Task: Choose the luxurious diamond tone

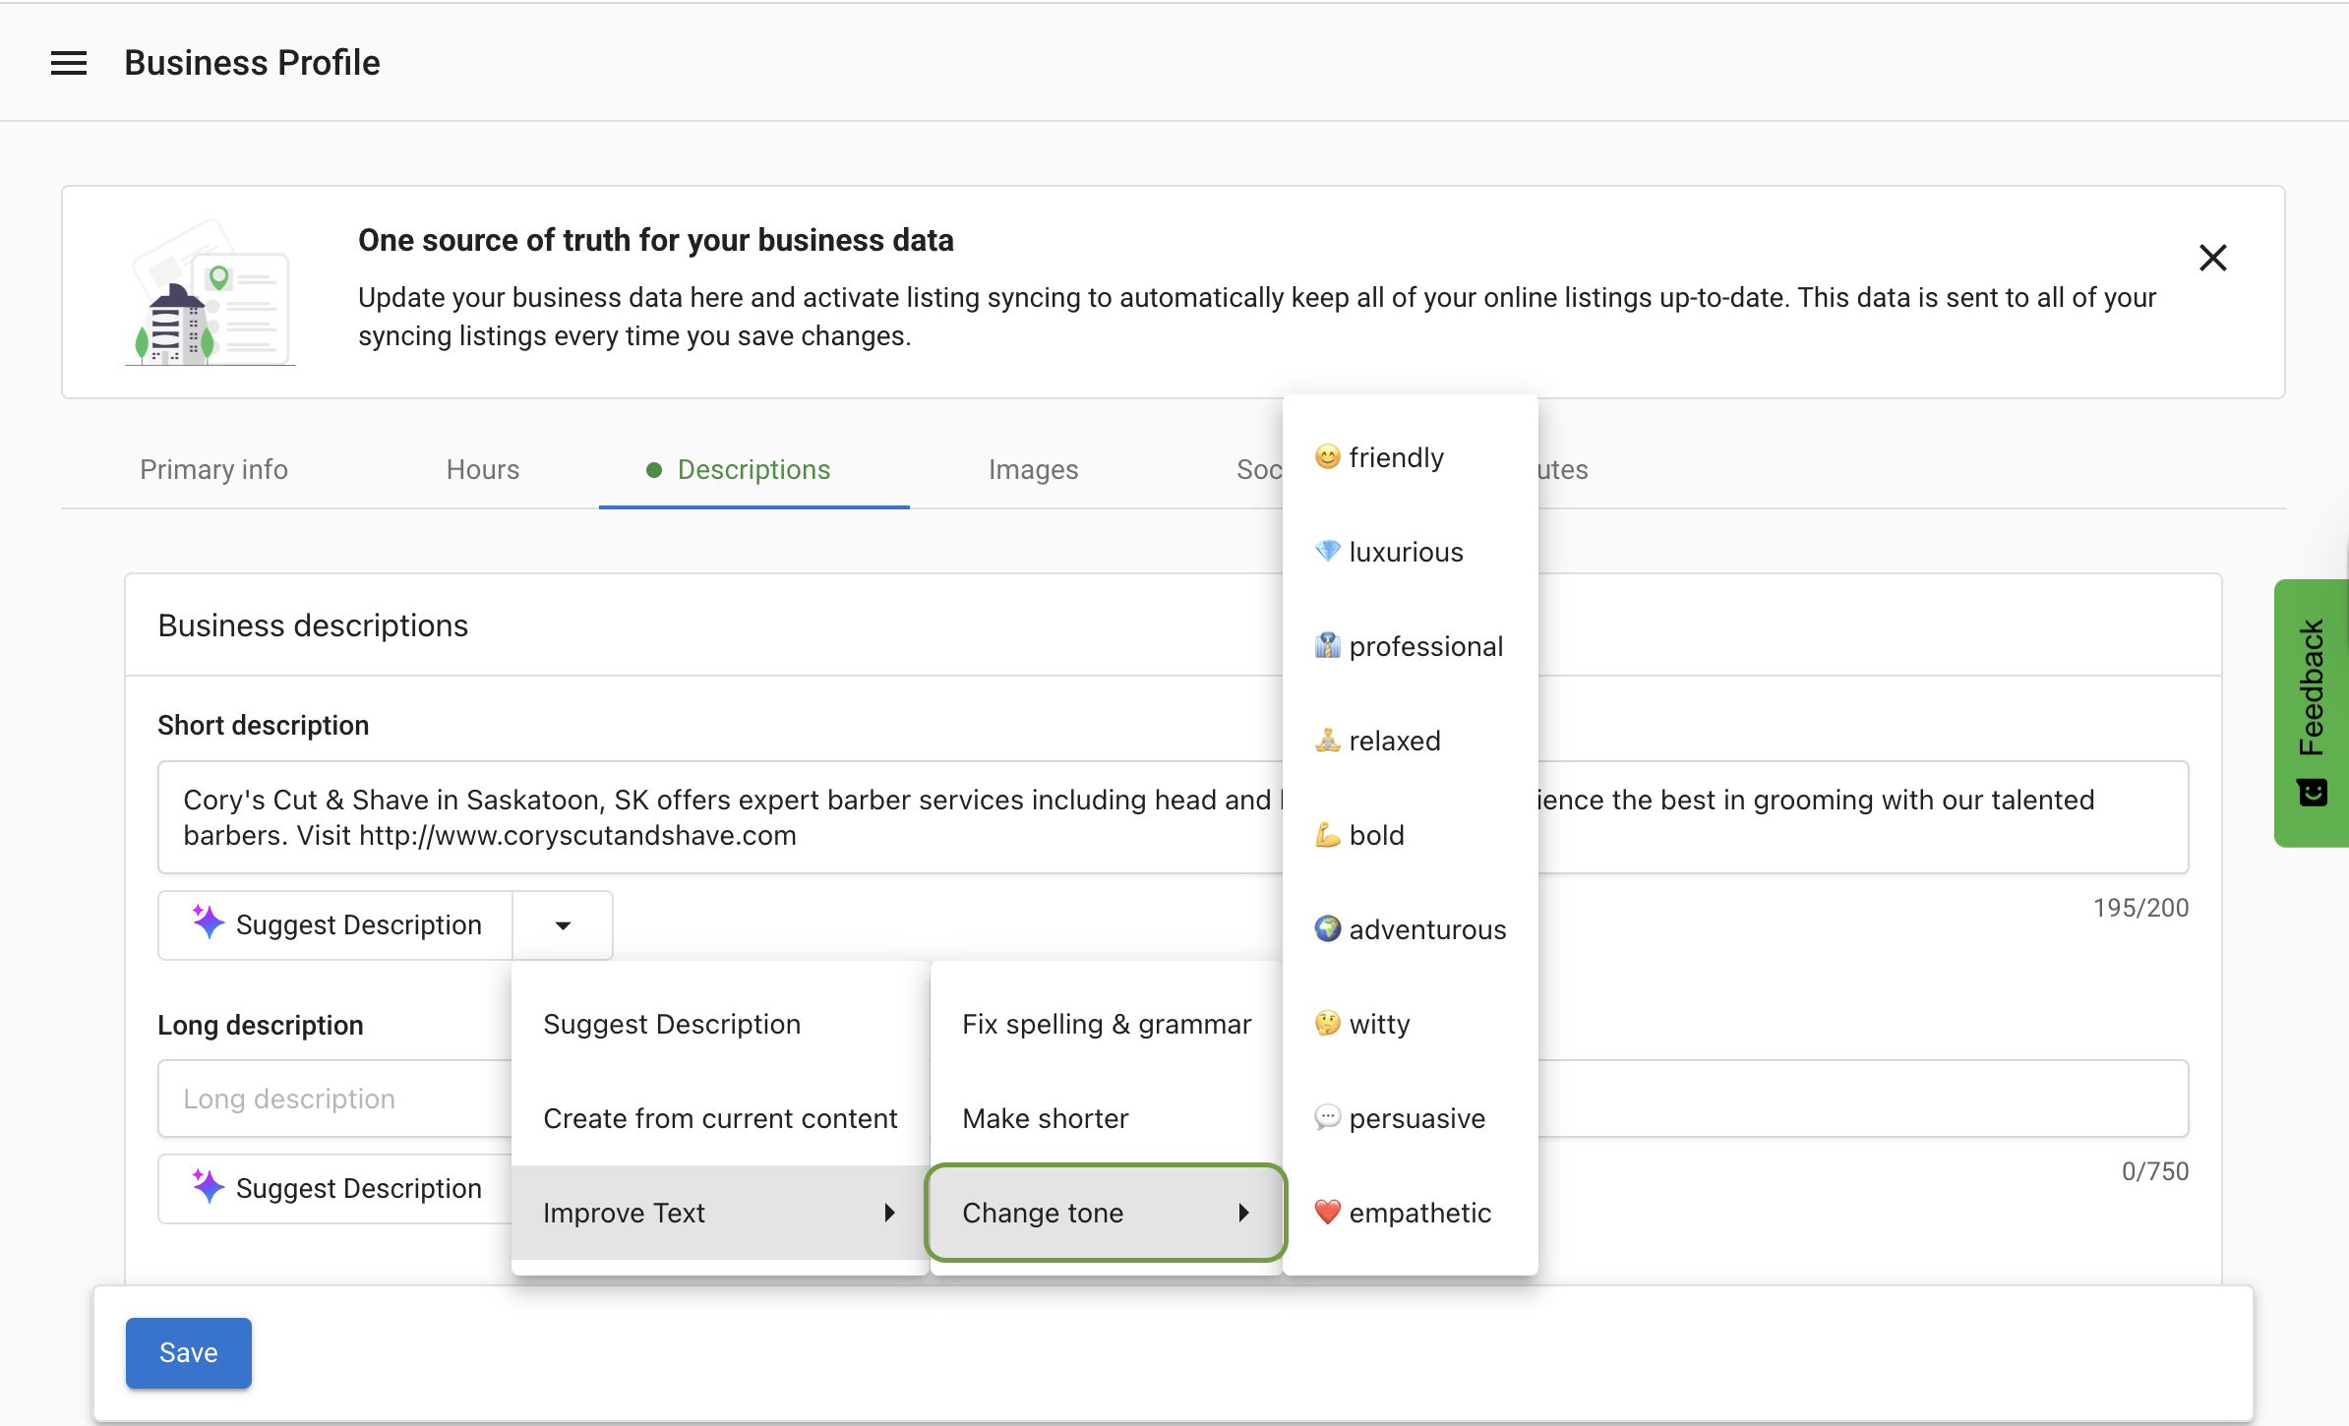Action: tap(1405, 552)
